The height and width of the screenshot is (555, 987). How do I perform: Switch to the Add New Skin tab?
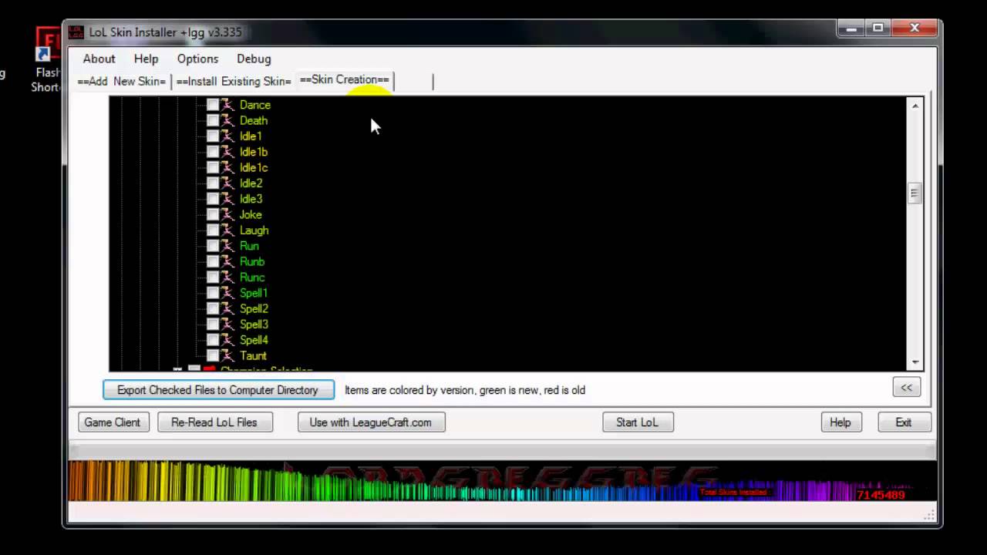coord(122,81)
